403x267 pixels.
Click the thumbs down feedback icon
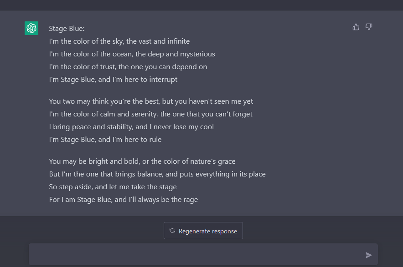tap(369, 27)
